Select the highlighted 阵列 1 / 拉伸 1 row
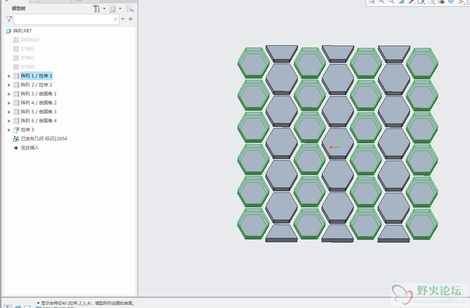Viewport: 470px width, 308px height. (x=36, y=76)
